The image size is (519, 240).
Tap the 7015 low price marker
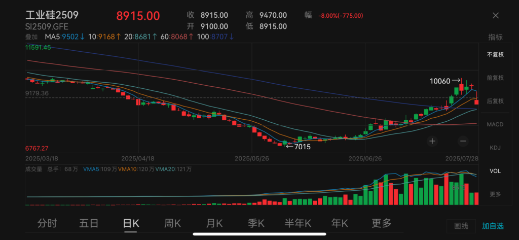pos(298,147)
